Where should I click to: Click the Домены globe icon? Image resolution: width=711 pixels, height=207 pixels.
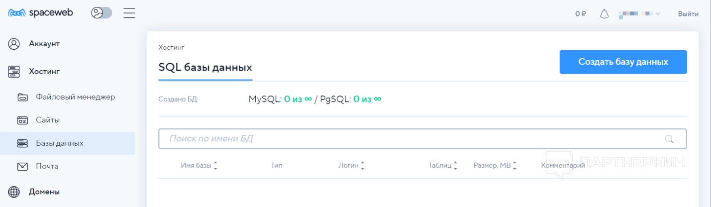14,192
